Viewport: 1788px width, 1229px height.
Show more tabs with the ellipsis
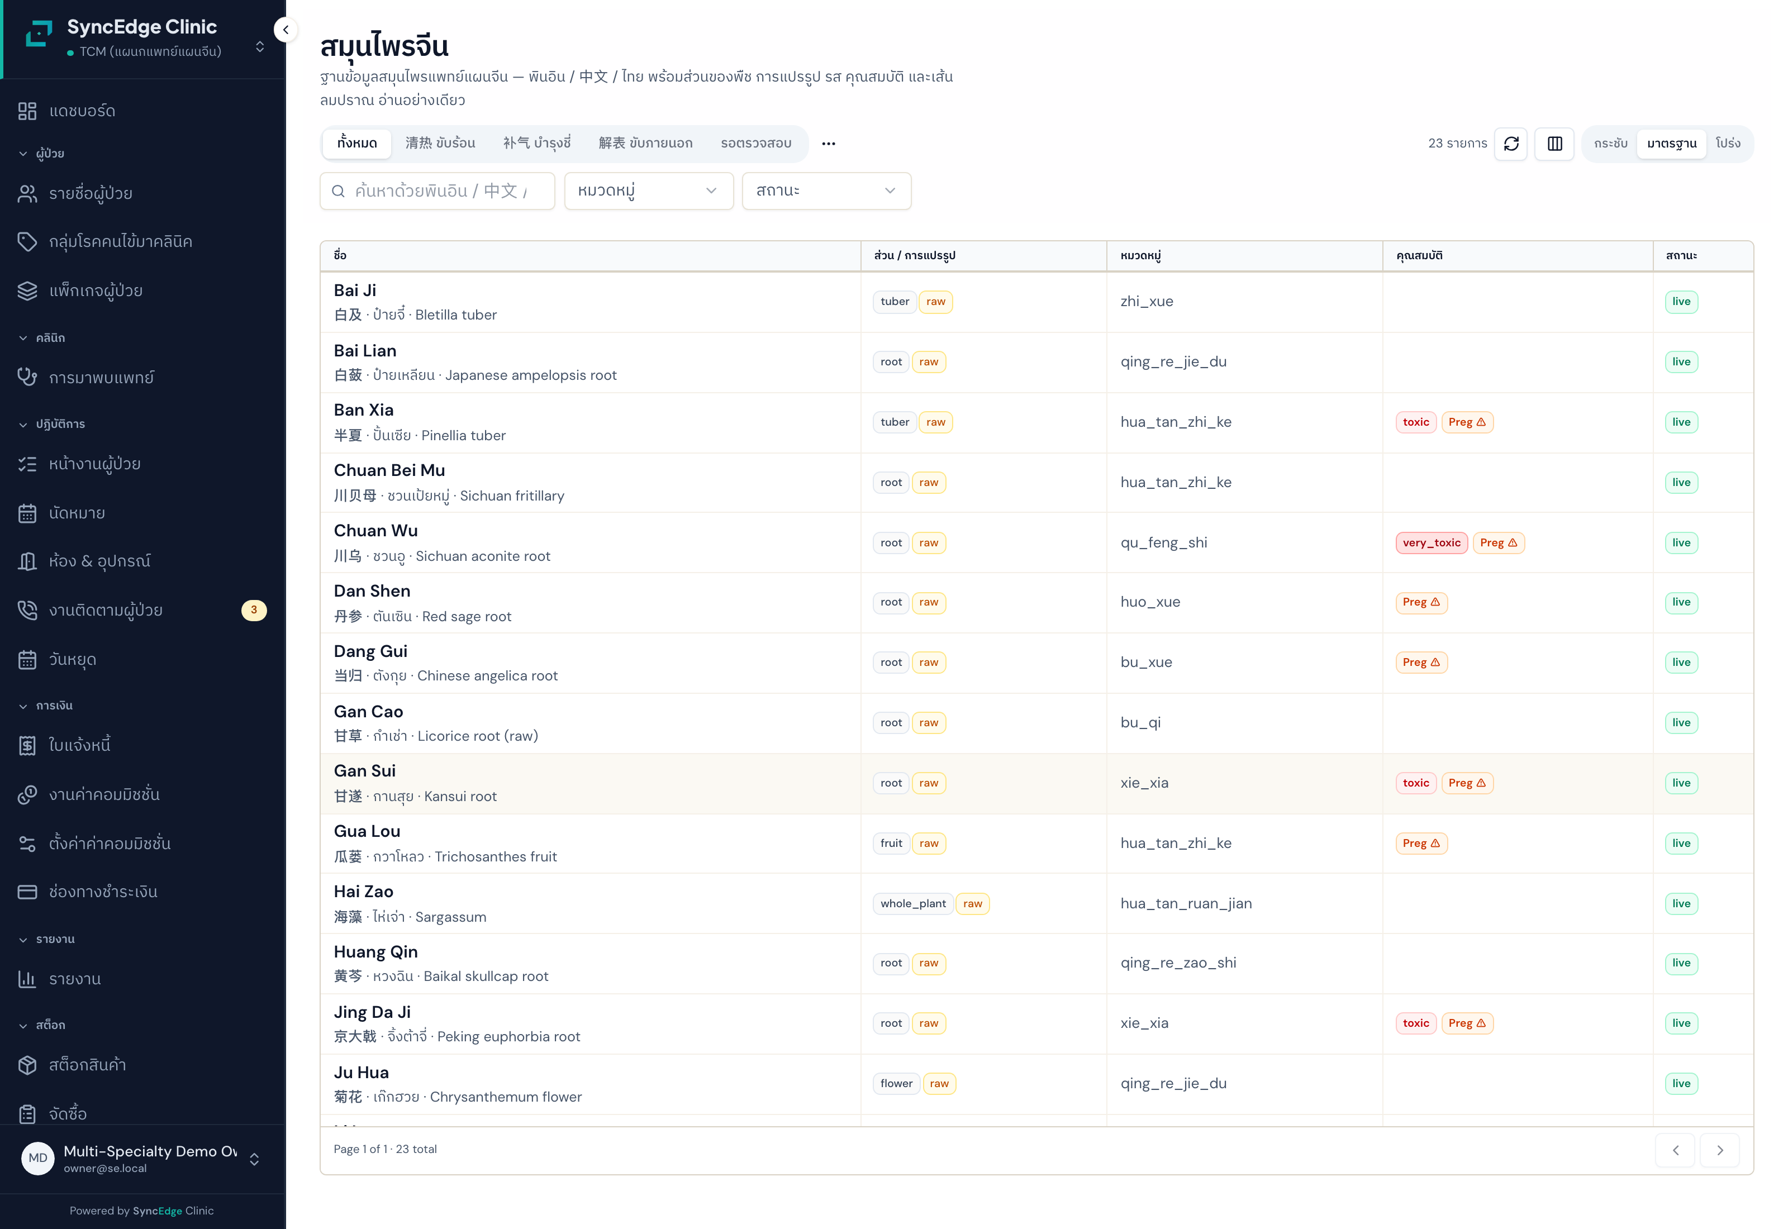(829, 144)
